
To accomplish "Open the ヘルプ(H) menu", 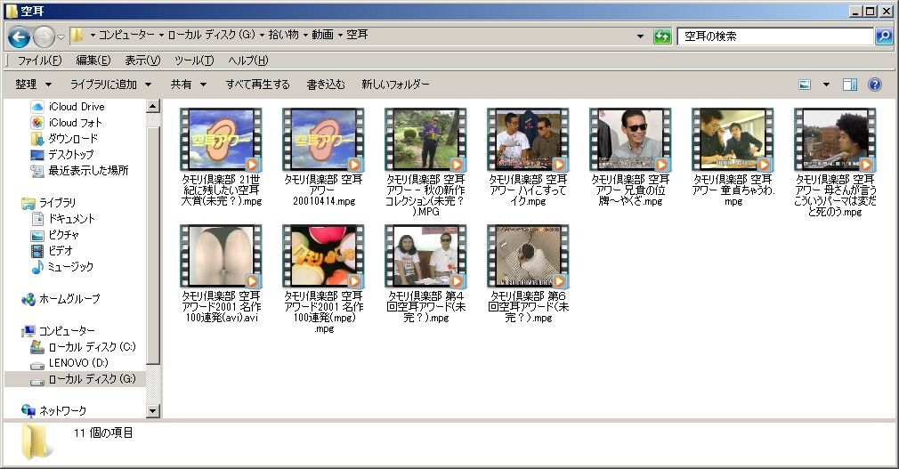I will click(x=247, y=61).
